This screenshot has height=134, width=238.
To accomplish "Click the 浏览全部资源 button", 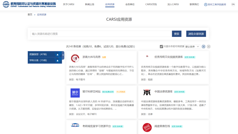I will [x=196, y=34].
